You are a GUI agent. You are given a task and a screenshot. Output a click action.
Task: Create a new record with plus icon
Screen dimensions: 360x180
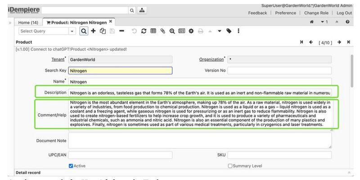coord(93,31)
